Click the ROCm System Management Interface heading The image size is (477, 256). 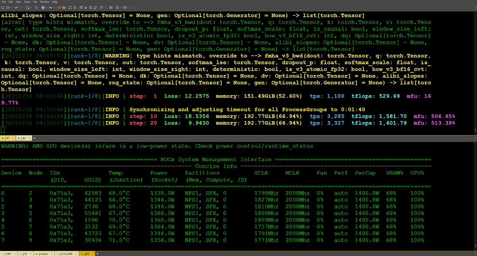(x=216, y=160)
